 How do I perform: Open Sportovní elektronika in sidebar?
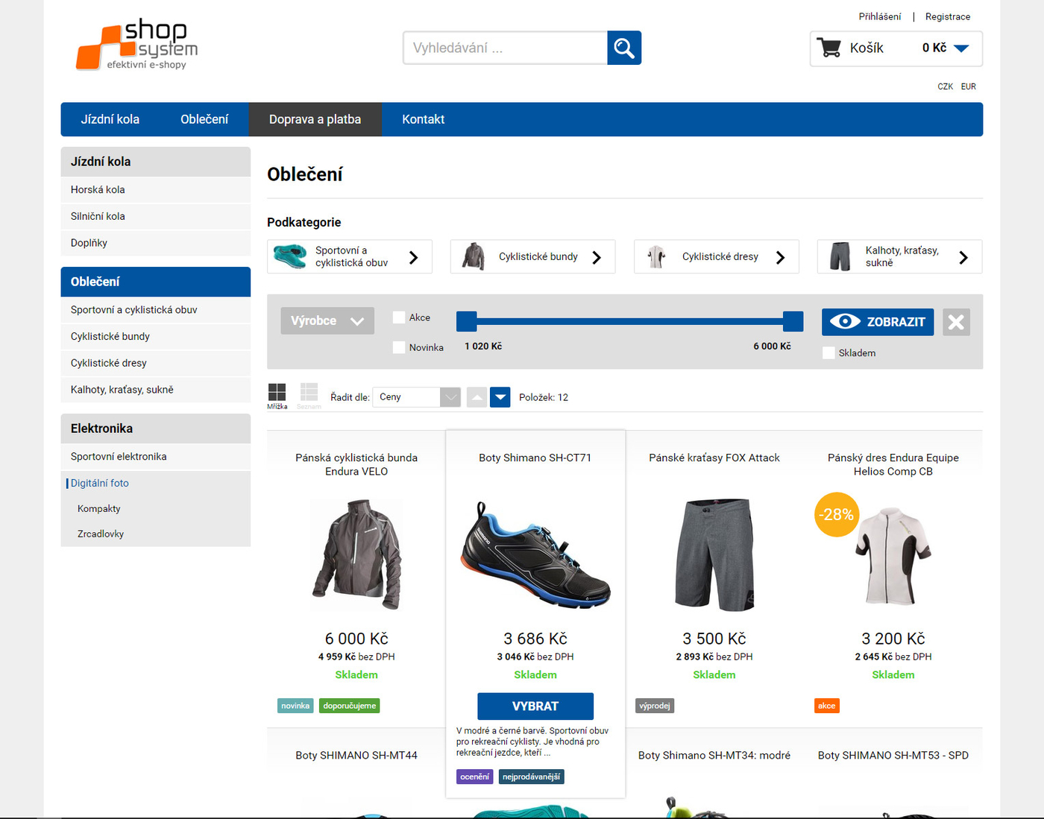tap(156, 457)
